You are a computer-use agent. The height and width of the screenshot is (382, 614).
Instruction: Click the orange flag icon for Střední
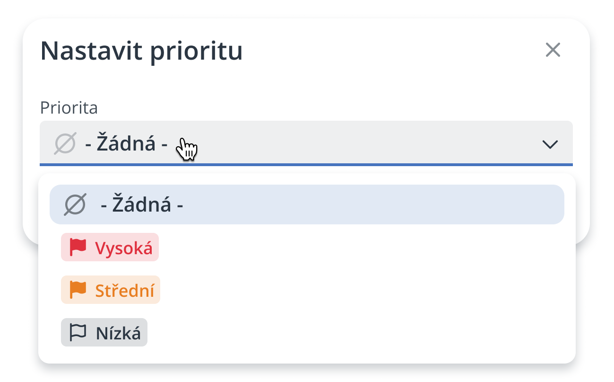[78, 290]
